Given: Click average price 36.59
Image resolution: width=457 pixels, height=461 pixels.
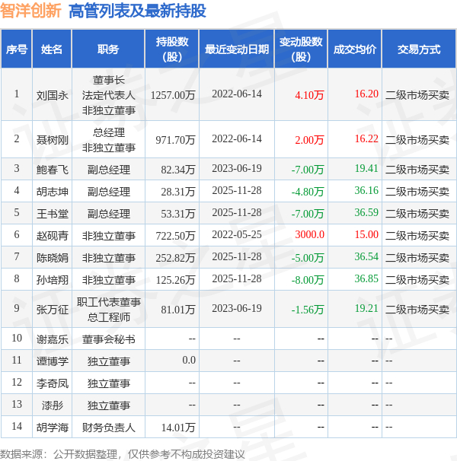Looking at the screenshot, I should 366,212.
